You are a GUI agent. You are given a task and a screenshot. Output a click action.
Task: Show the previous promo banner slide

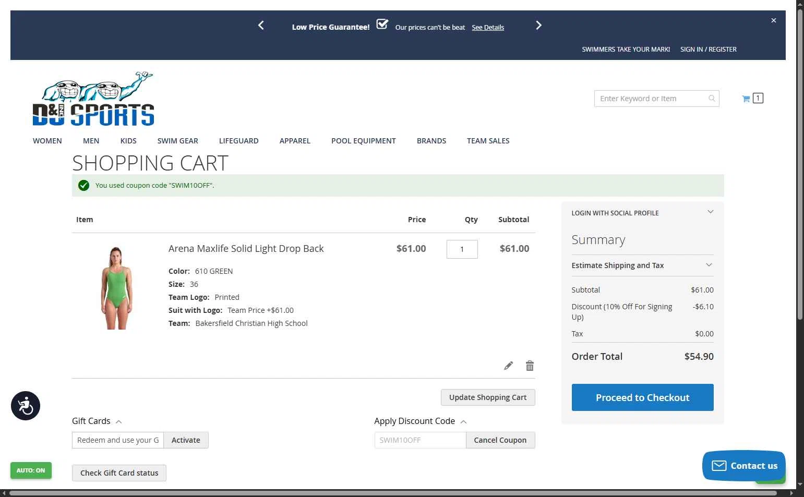click(261, 25)
